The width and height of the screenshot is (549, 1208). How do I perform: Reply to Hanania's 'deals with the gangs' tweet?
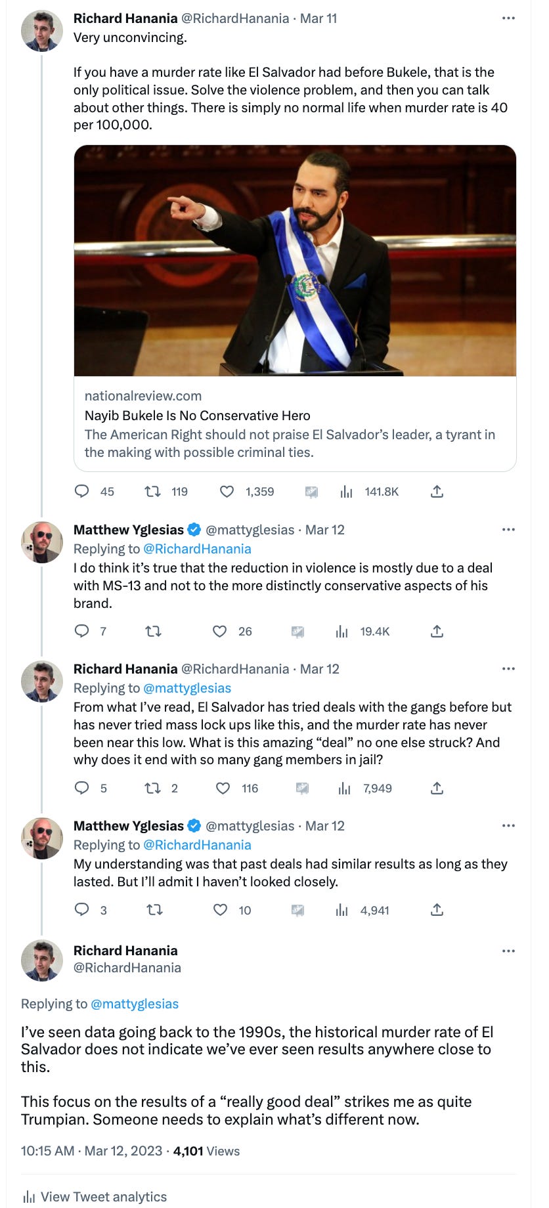point(81,788)
